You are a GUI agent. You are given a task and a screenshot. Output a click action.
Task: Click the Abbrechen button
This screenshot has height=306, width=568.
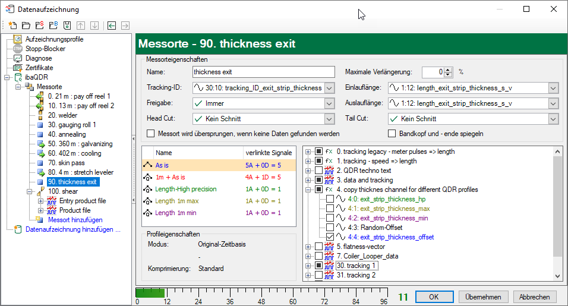point(534,297)
